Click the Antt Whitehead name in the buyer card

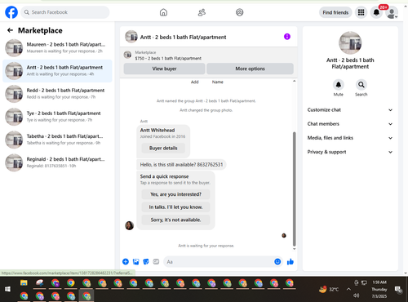(x=157, y=130)
